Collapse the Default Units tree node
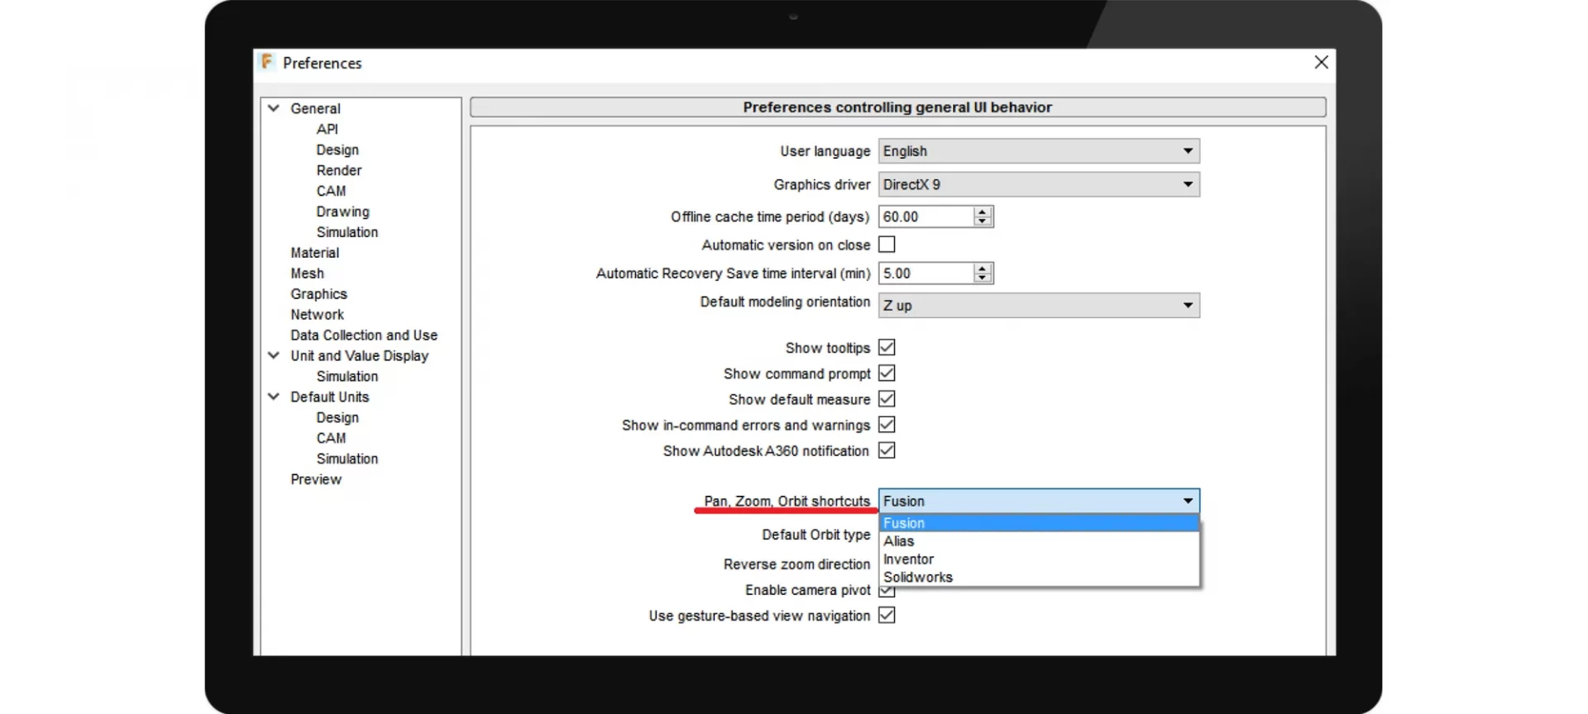Image resolution: width=1588 pixels, height=714 pixels. tap(274, 397)
